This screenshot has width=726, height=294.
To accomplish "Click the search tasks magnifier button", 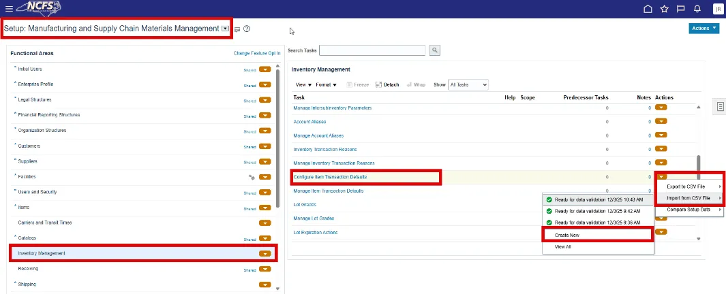I will [x=435, y=50].
